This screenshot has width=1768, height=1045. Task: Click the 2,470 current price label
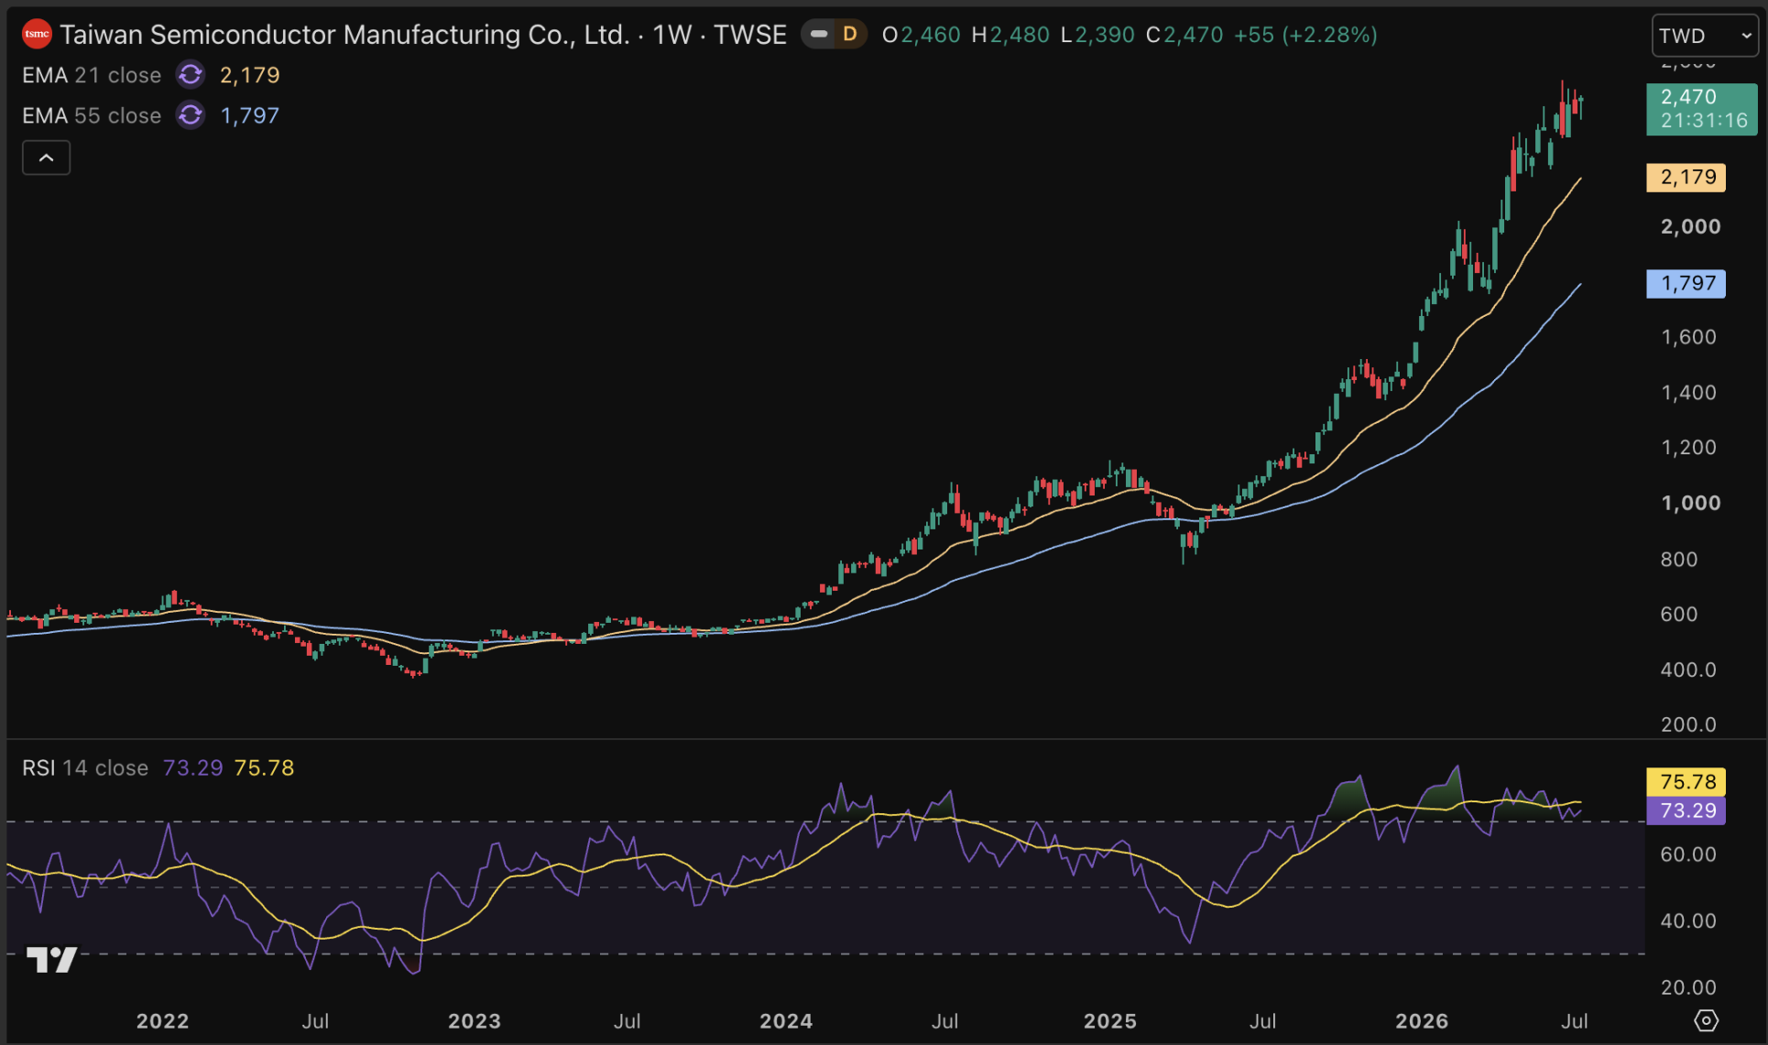coord(1702,109)
